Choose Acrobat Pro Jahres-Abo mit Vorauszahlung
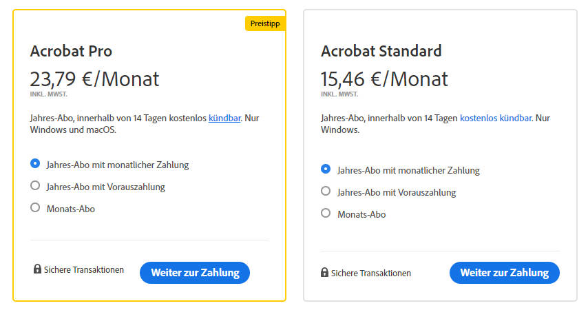This screenshot has height=310, width=588. 35,186
